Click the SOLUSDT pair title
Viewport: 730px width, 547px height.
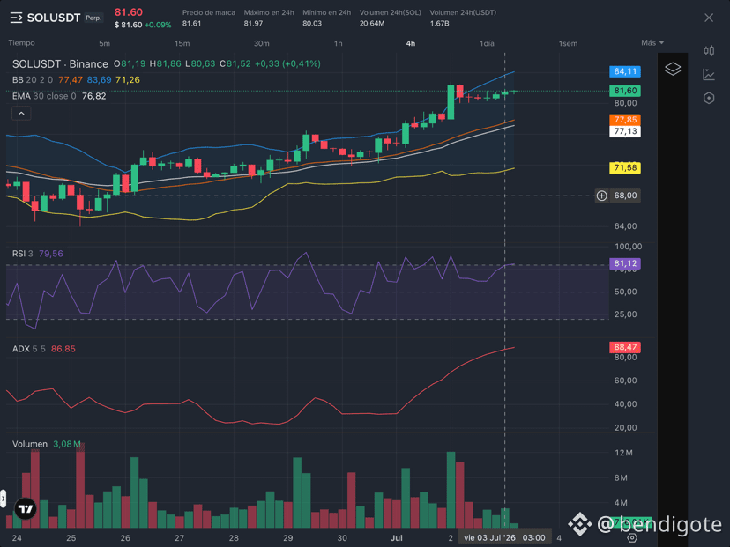pyautogui.click(x=54, y=18)
